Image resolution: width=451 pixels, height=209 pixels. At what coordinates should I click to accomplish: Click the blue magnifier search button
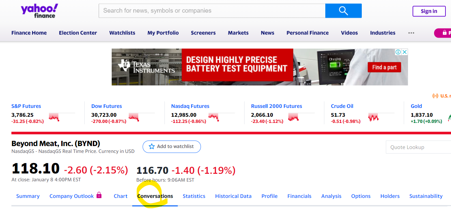(343, 11)
